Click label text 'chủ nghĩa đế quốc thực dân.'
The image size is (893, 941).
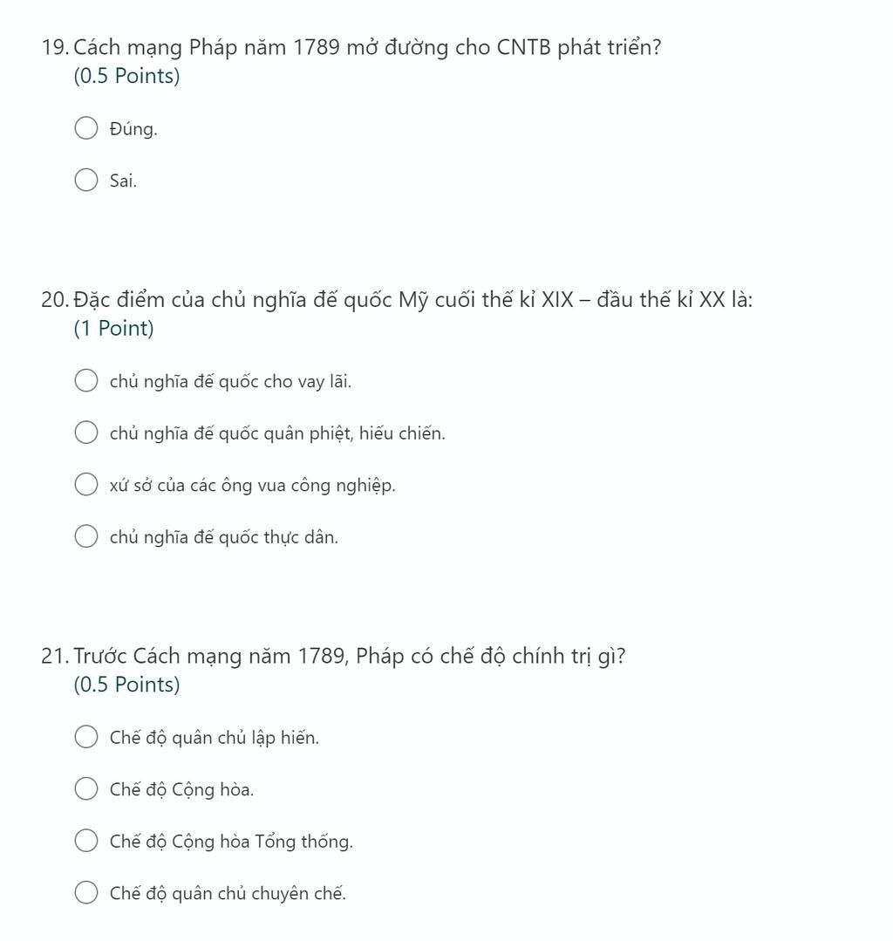click(x=224, y=537)
